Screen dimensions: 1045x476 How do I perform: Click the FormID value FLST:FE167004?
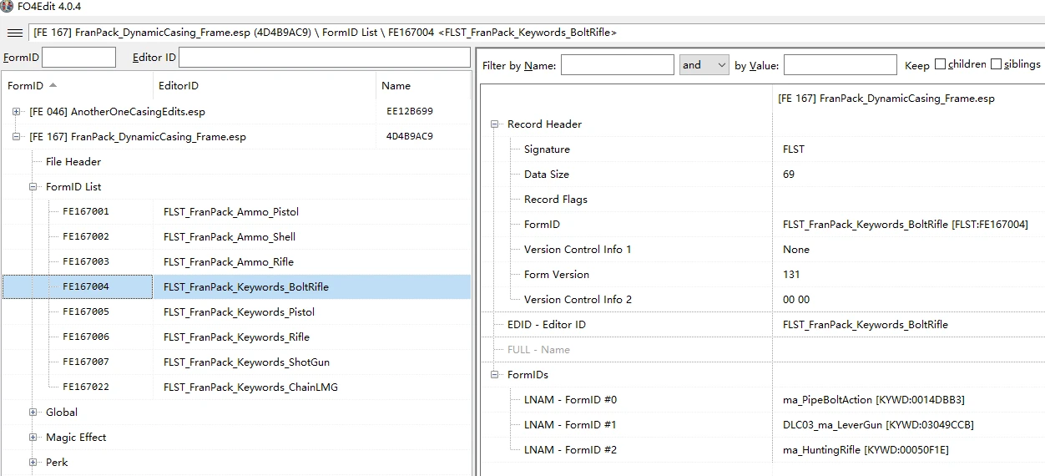pos(906,224)
